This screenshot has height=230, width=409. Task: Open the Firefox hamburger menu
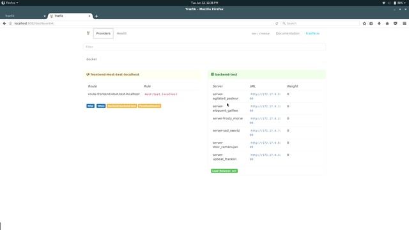click(x=405, y=24)
